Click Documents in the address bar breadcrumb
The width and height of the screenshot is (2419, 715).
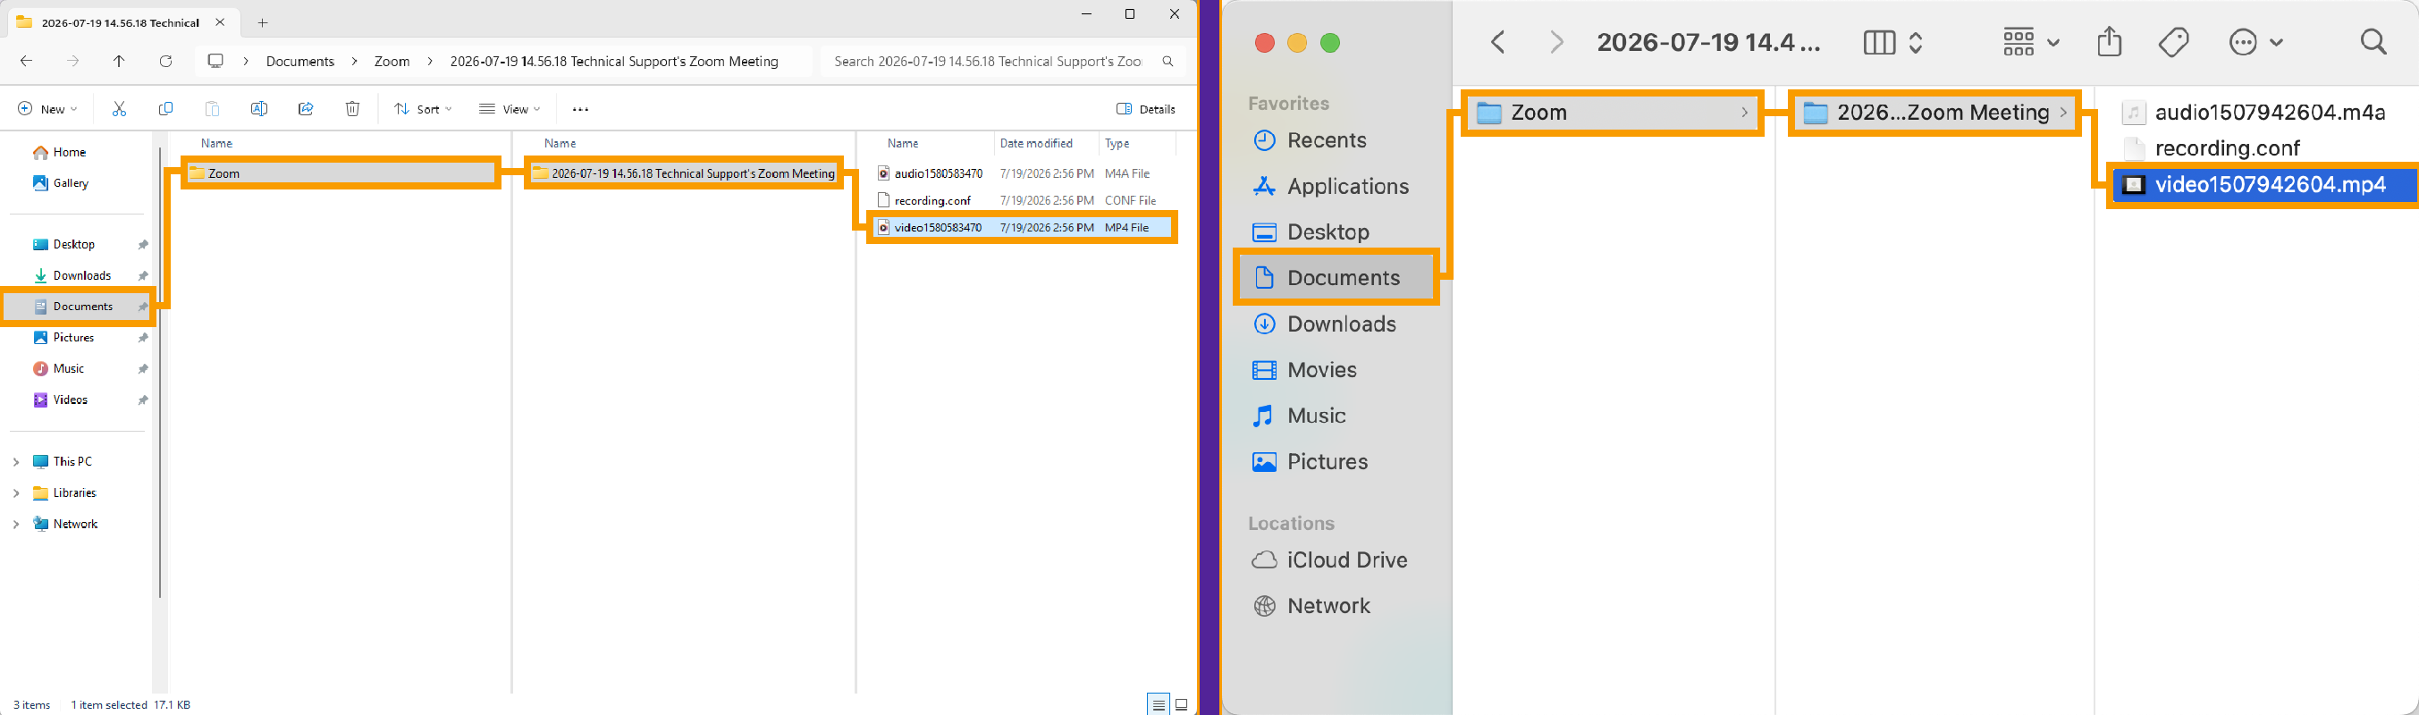pos(299,61)
